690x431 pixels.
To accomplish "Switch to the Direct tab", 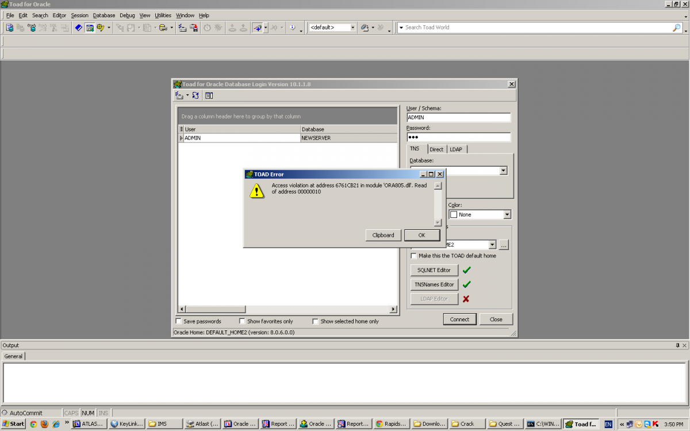I will [x=436, y=149].
